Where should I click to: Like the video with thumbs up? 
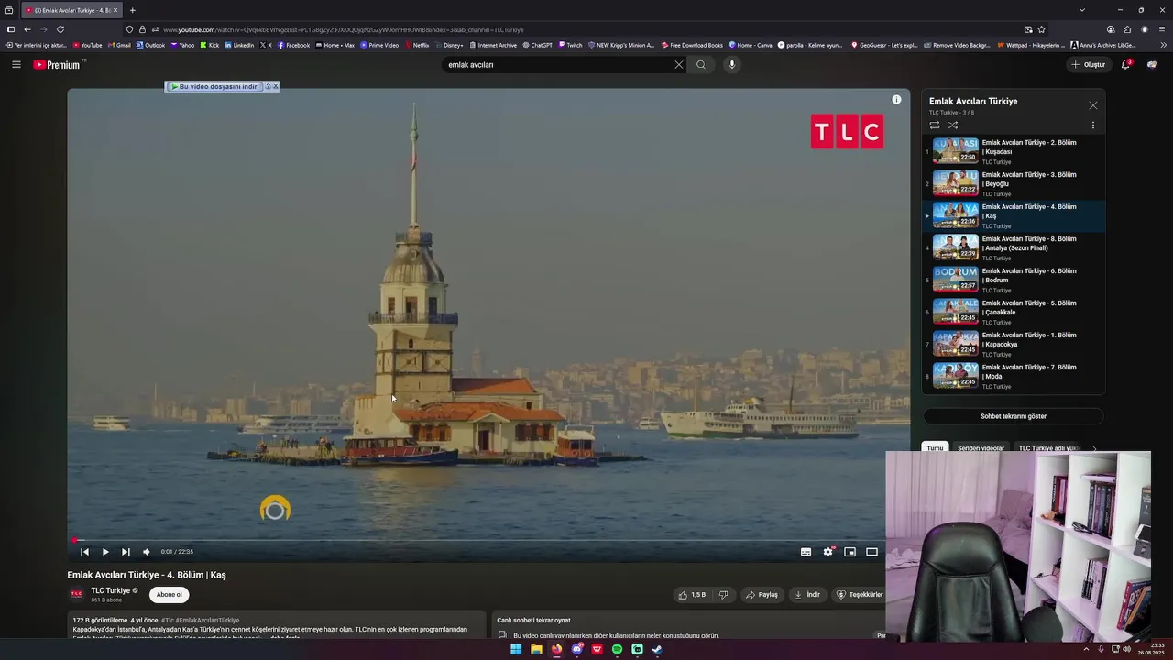point(693,595)
